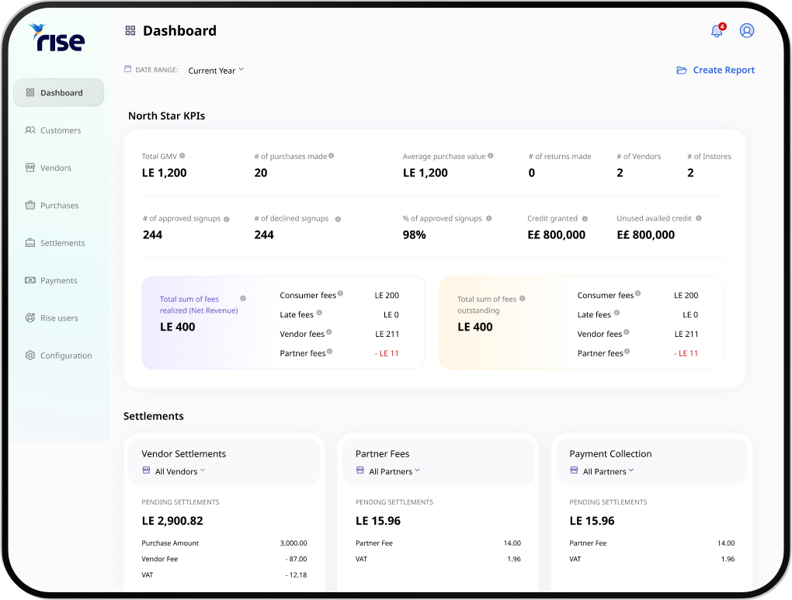Click info icon beside Credit granted
Image resolution: width=792 pixels, height=600 pixels.
585,219
